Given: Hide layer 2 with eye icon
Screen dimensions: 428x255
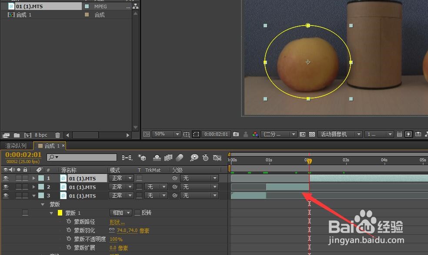Looking at the screenshot, I should pos(6,186).
